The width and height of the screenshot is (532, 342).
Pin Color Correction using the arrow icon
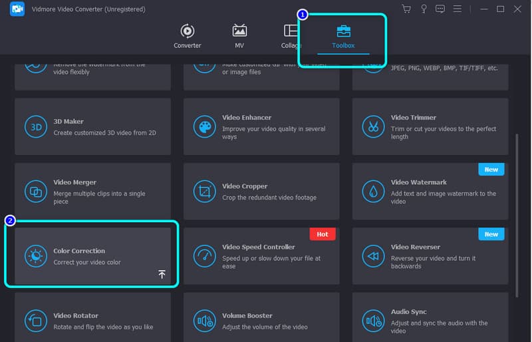pyautogui.click(x=162, y=274)
